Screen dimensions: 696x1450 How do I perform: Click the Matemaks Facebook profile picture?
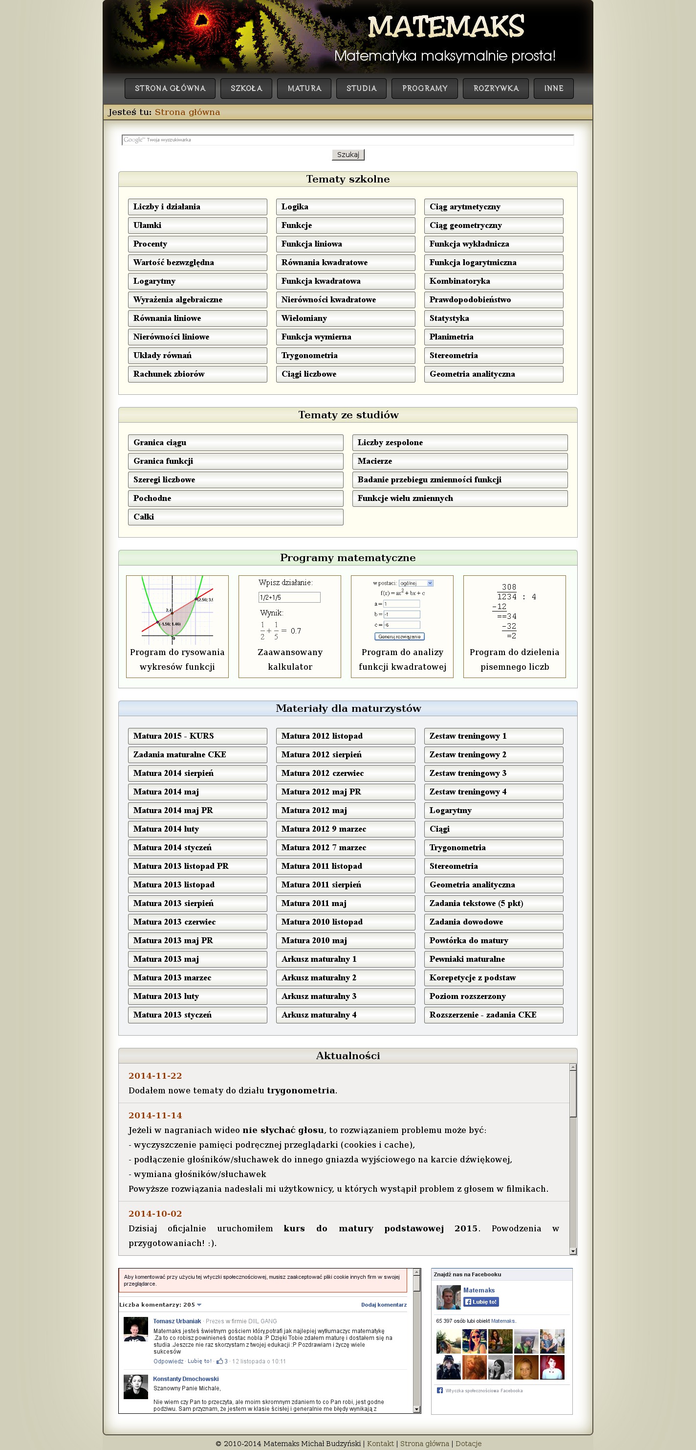click(448, 1297)
